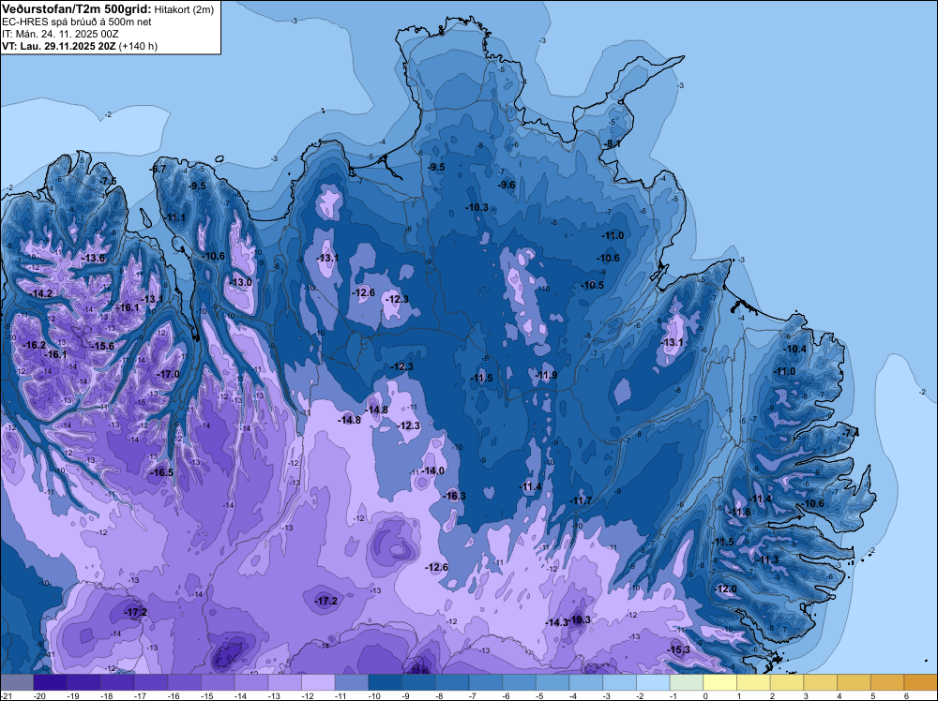The height and width of the screenshot is (701, 938).
Task: Click the -13.0 temperature label
Action: (241, 283)
